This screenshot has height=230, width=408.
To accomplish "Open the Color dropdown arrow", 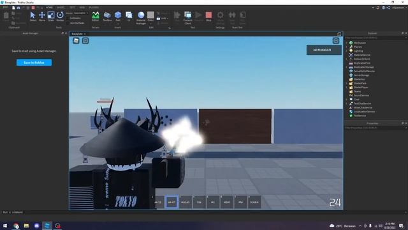I will [x=150, y=24].
